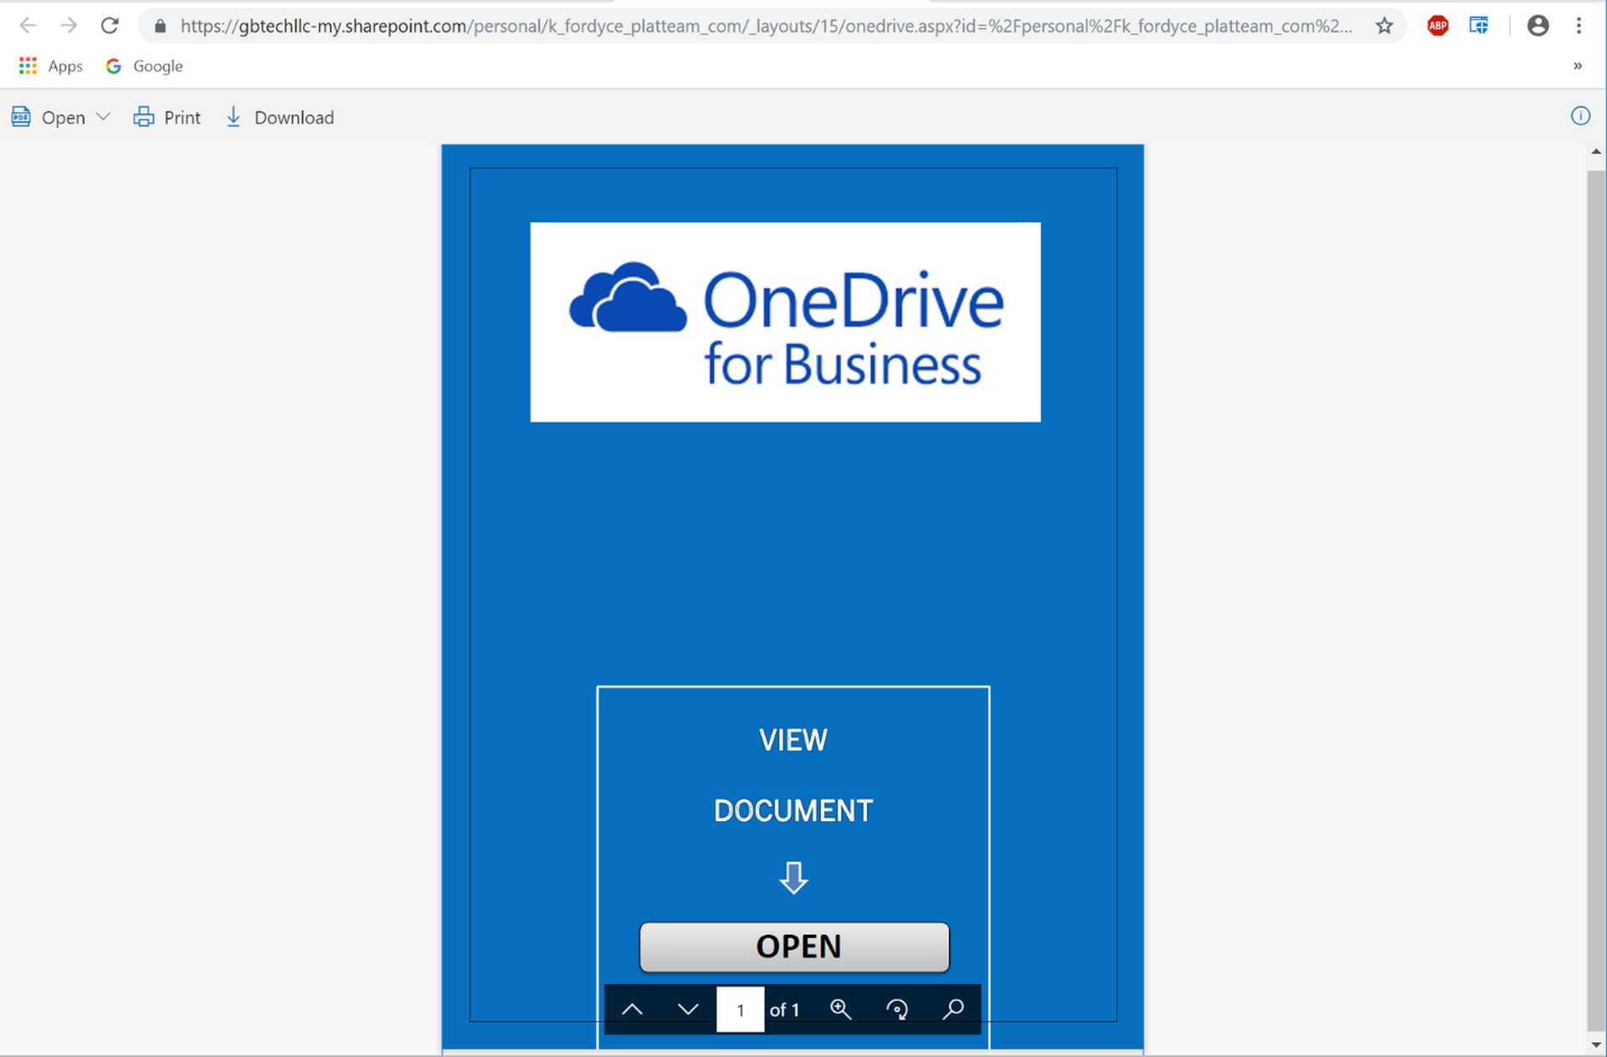Bookmark this page with the star icon
Screen dimensions: 1607x1057
pyautogui.click(x=1384, y=26)
